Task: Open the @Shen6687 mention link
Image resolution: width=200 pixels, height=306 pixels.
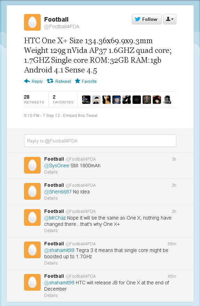Action: (58, 192)
